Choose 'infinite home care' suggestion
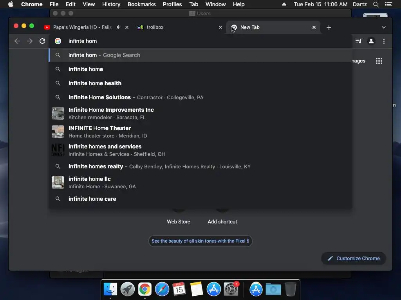This screenshot has height=300, width=401. coord(200,199)
